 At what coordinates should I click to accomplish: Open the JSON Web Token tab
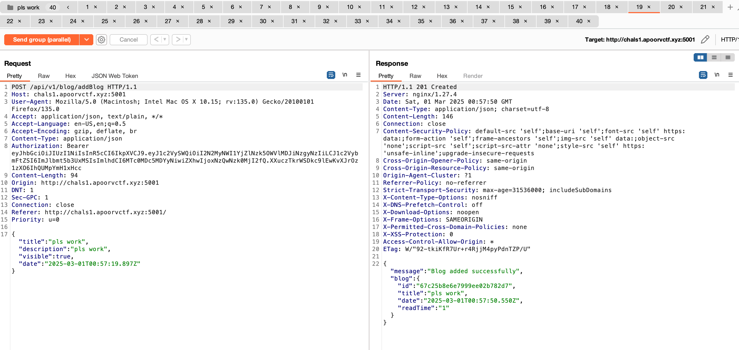coord(115,76)
